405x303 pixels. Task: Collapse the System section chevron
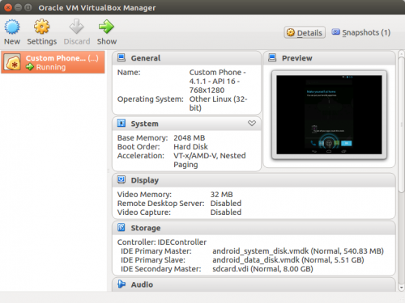(252, 124)
